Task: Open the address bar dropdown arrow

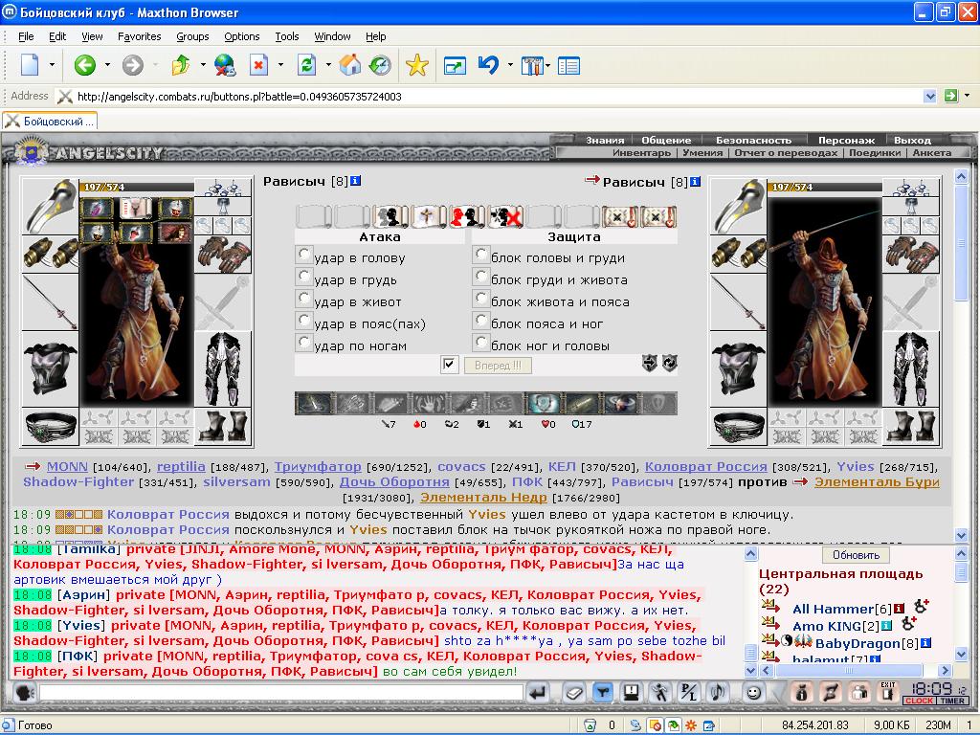Action: point(930,97)
